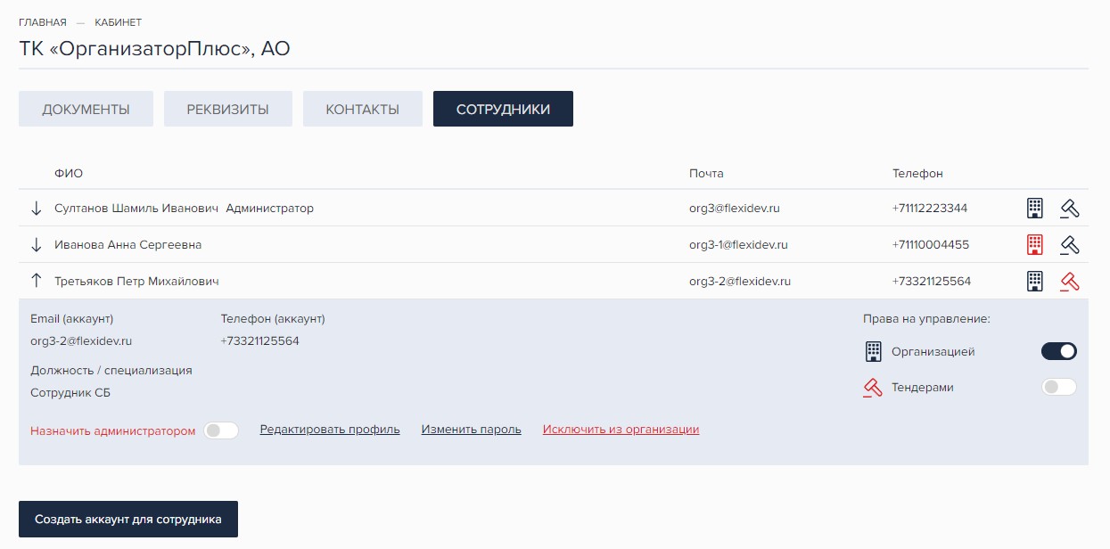Click building icon in Султанов row
This screenshot has width=1110, height=549.
1034,209
